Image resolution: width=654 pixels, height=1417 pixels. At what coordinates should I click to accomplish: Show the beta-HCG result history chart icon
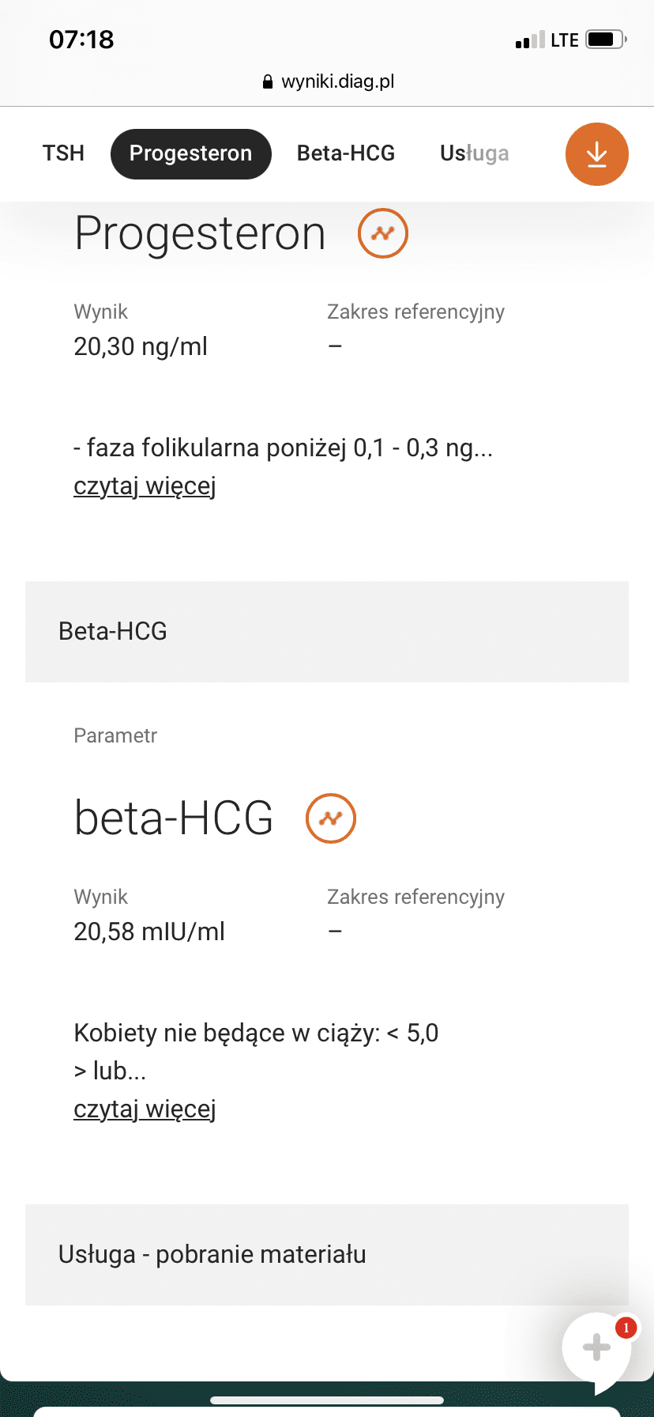tap(331, 818)
